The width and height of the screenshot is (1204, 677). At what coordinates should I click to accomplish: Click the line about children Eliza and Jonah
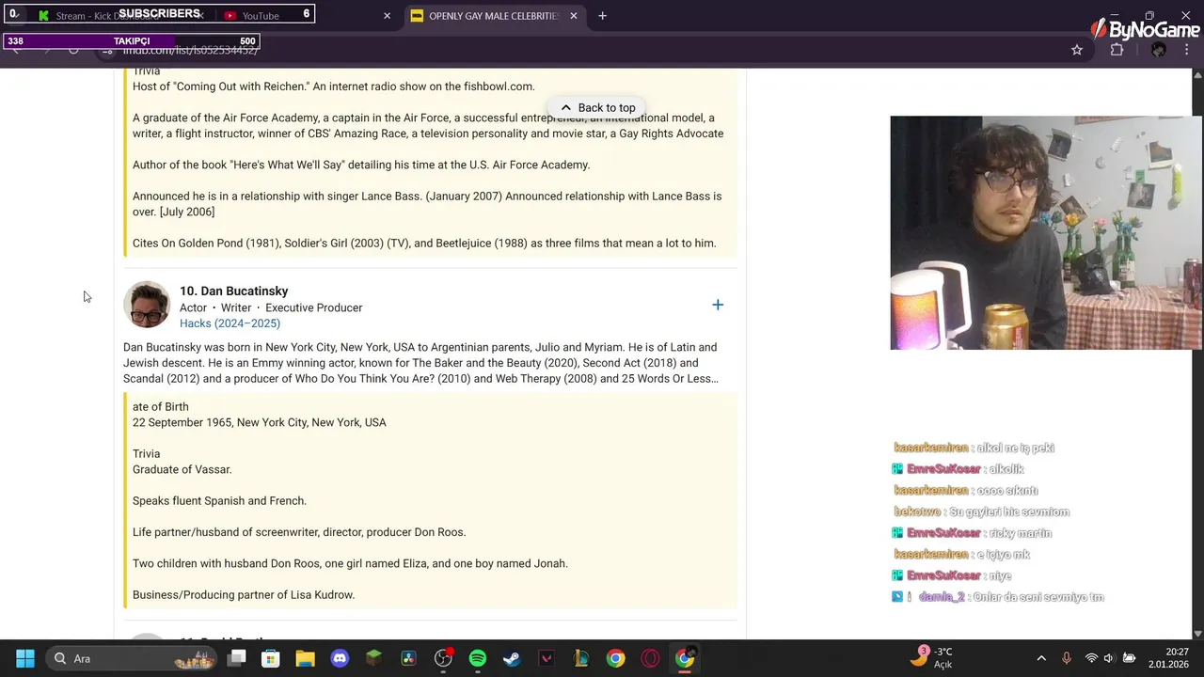(x=350, y=564)
